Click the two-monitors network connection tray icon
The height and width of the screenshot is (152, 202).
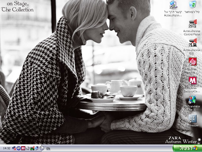tap(37, 148)
